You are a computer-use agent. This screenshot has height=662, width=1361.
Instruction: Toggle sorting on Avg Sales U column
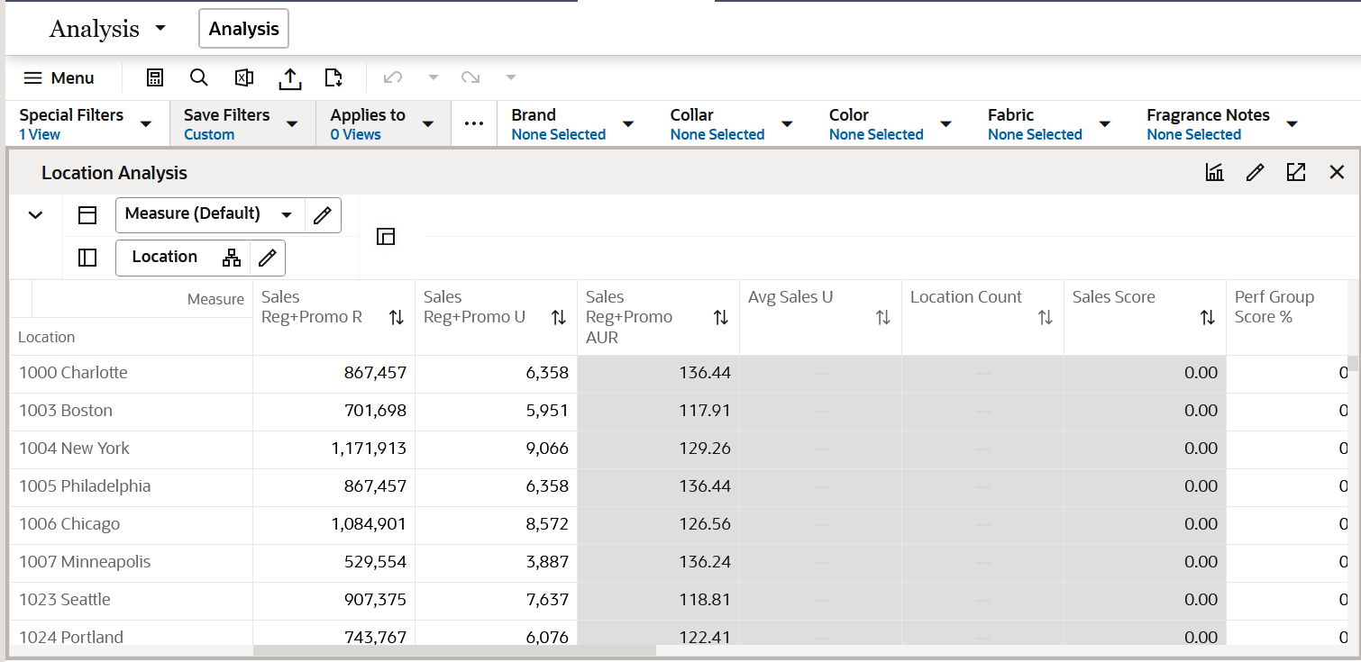[882, 317]
